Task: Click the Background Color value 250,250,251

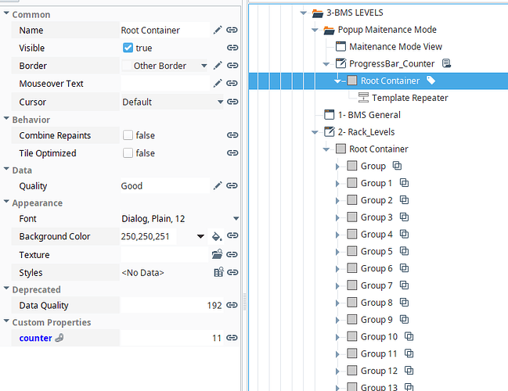Action: [x=145, y=237]
